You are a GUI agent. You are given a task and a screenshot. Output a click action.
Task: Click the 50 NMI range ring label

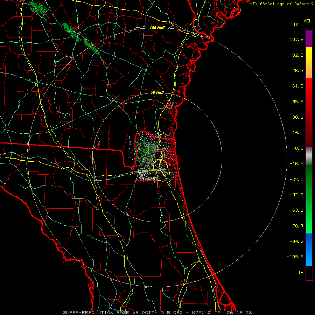tap(157, 92)
